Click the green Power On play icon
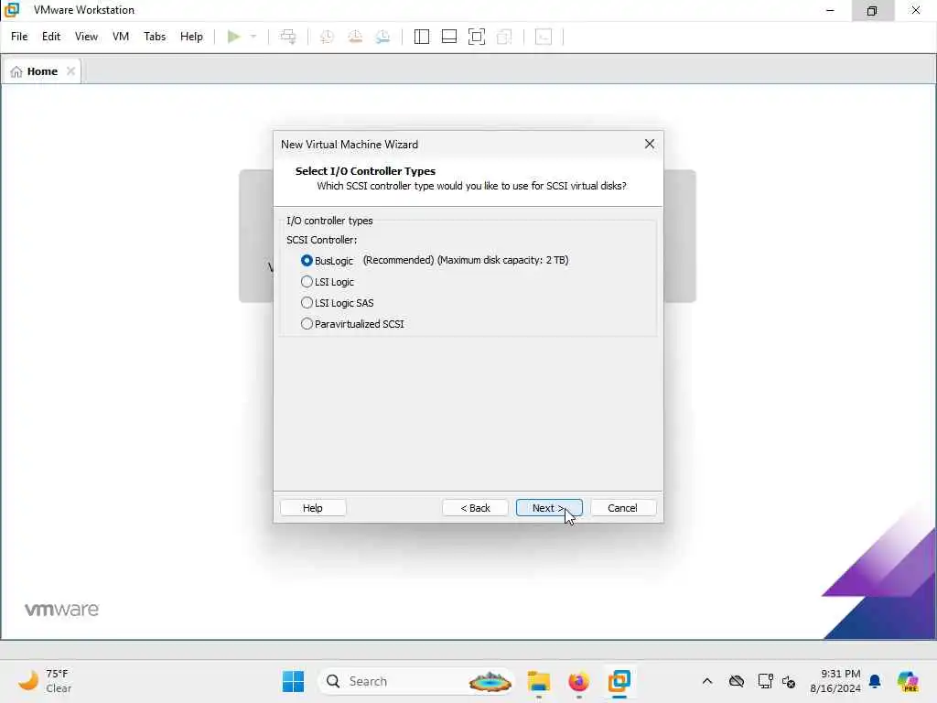 (233, 37)
